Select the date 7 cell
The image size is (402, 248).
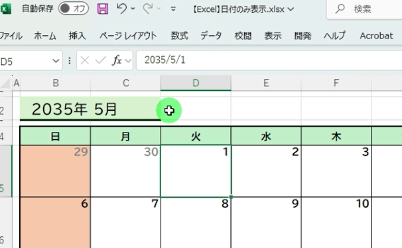click(125, 223)
